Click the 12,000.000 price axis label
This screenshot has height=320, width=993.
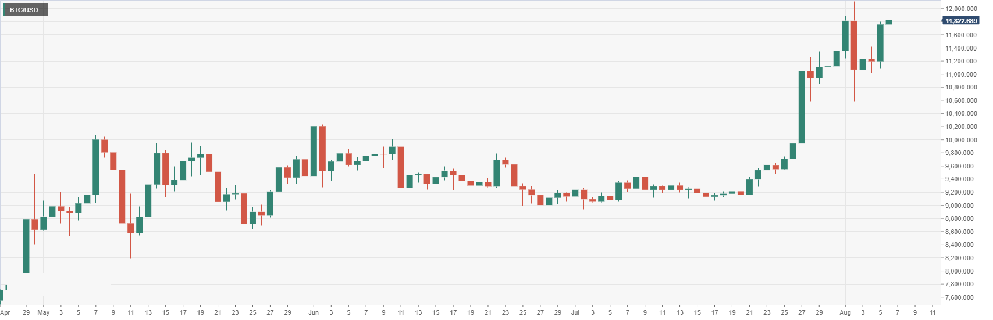[960, 9]
